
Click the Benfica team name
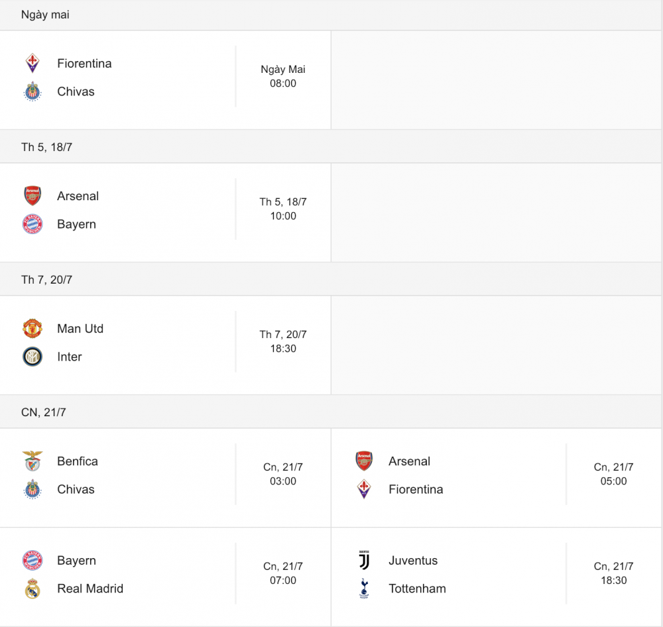(x=78, y=461)
